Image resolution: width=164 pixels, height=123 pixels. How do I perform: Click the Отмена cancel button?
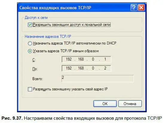pos(130,104)
